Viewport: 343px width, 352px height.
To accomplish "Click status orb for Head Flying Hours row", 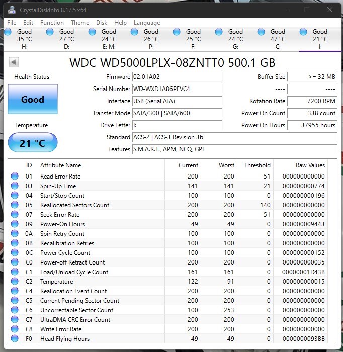I will tap(15, 338).
